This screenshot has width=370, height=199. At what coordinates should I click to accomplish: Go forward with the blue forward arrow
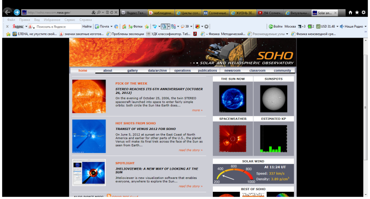[17, 12]
